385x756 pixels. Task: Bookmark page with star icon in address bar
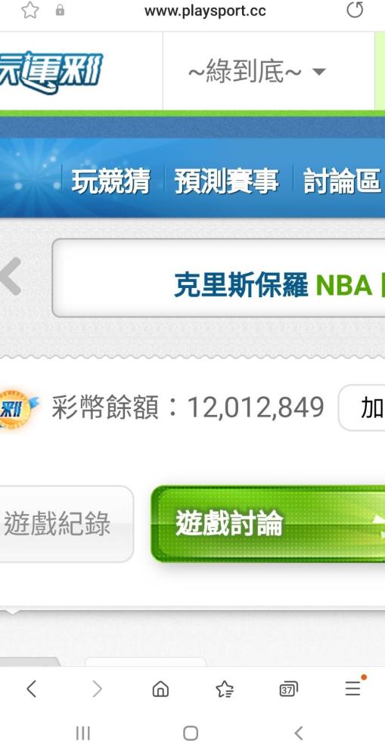click(x=30, y=10)
